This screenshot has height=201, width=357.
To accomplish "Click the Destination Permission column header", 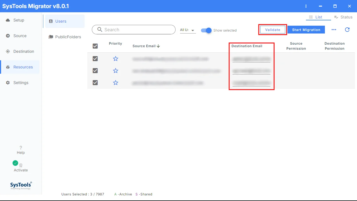I will [335, 46].
